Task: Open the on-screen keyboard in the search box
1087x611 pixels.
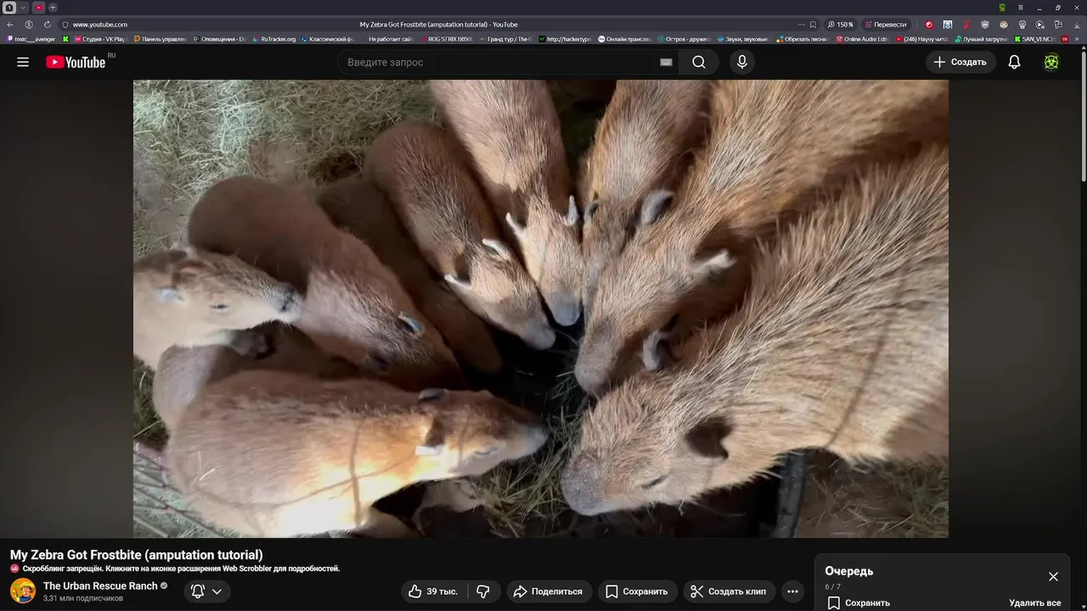Action: pos(666,62)
